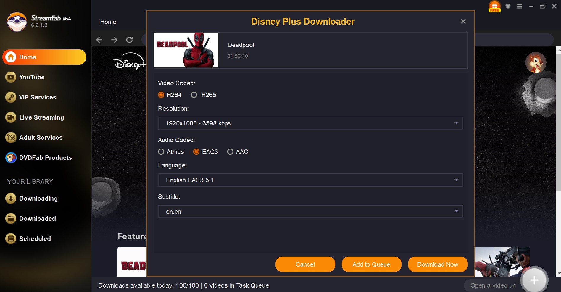Close the StreamFab application window
This screenshot has height=292, width=561.
554,6
